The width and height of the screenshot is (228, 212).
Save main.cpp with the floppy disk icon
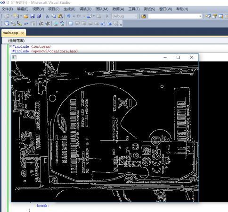point(33,16)
